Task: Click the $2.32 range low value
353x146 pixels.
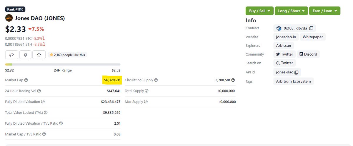Action: (10, 70)
